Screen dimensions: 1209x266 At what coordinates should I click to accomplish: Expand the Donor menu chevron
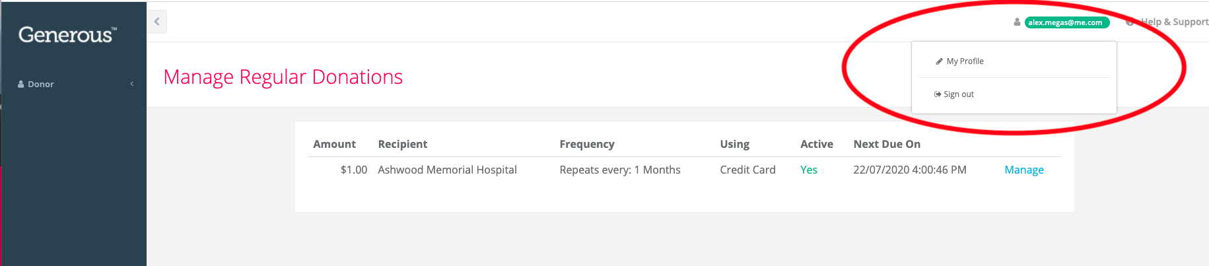click(132, 84)
